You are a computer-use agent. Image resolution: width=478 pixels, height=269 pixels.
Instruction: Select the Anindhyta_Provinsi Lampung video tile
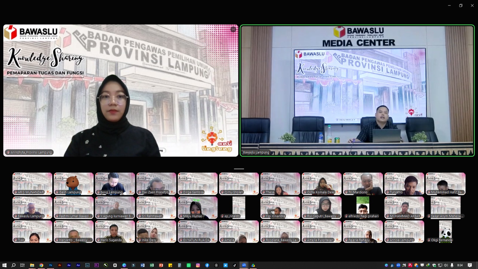coord(121,91)
